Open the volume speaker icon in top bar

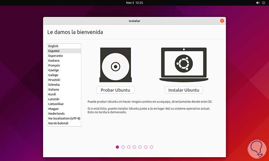[x=258, y=3]
